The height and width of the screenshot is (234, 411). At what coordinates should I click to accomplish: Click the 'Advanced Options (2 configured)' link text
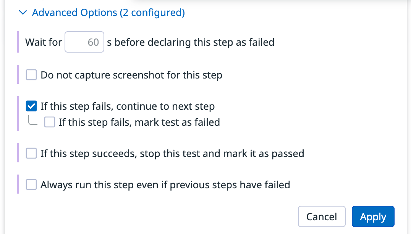(108, 13)
